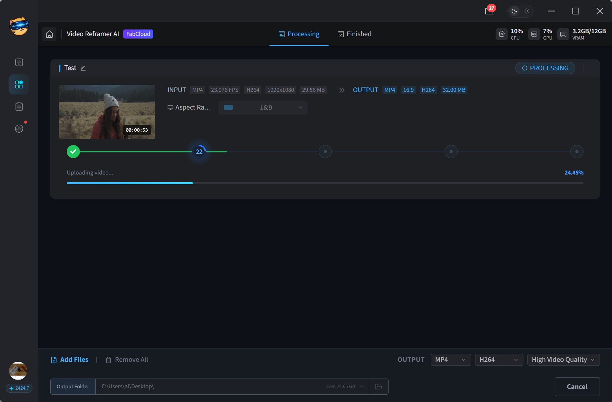Click Add Files

pos(69,360)
